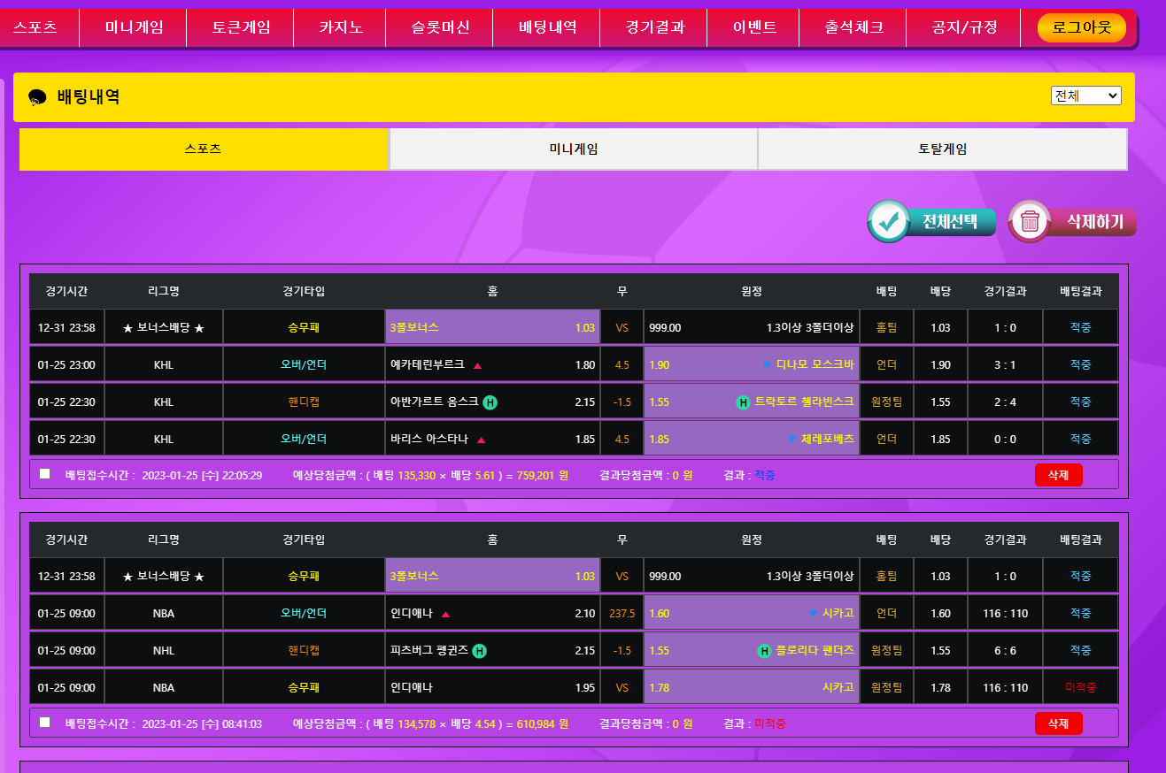Open the 전체 filter dropdown
This screenshot has width=1166, height=773.
[x=1085, y=96]
